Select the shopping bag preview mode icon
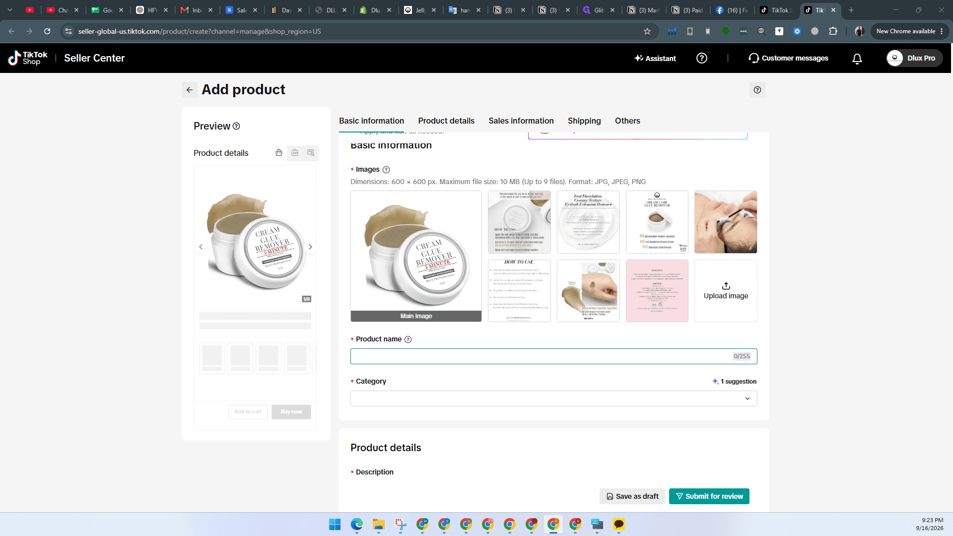Image resolution: width=953 pixels, height=536 pixels. (279, 153)
